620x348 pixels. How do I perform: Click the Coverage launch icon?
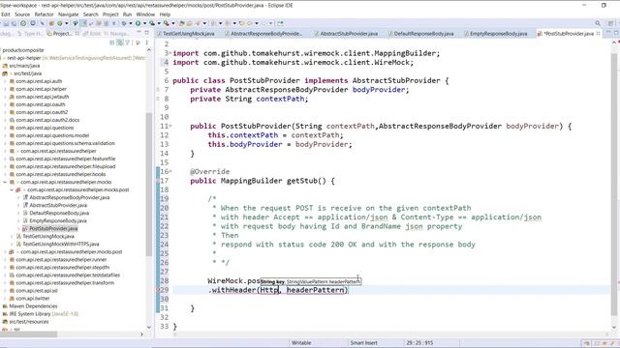pos(152,23)
